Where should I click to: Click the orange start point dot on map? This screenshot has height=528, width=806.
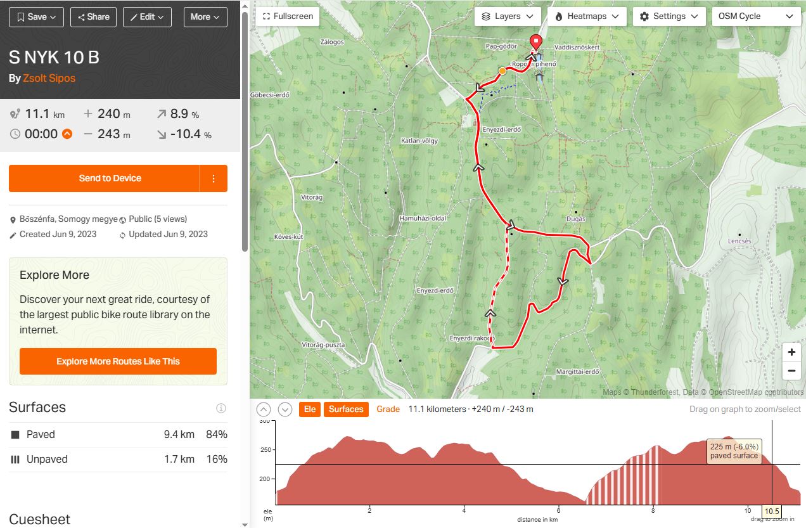click(502, 71)
